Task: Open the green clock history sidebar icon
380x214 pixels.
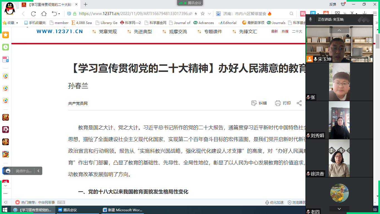Action: coord(6,47)
